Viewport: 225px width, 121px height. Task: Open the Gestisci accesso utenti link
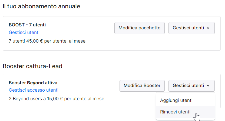point(34,90)
